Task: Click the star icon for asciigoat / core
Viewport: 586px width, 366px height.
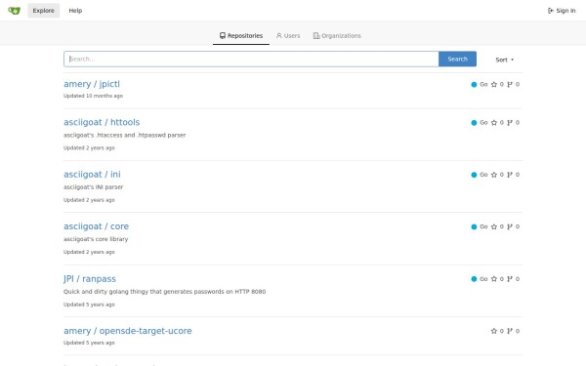Action: (x=493, y=226)
